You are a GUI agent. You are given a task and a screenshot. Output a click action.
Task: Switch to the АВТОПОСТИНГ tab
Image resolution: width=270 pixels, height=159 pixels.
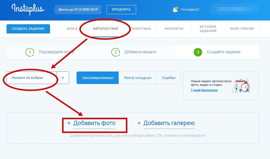coord(106,29)
